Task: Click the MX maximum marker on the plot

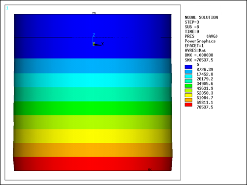Action: 150,169
